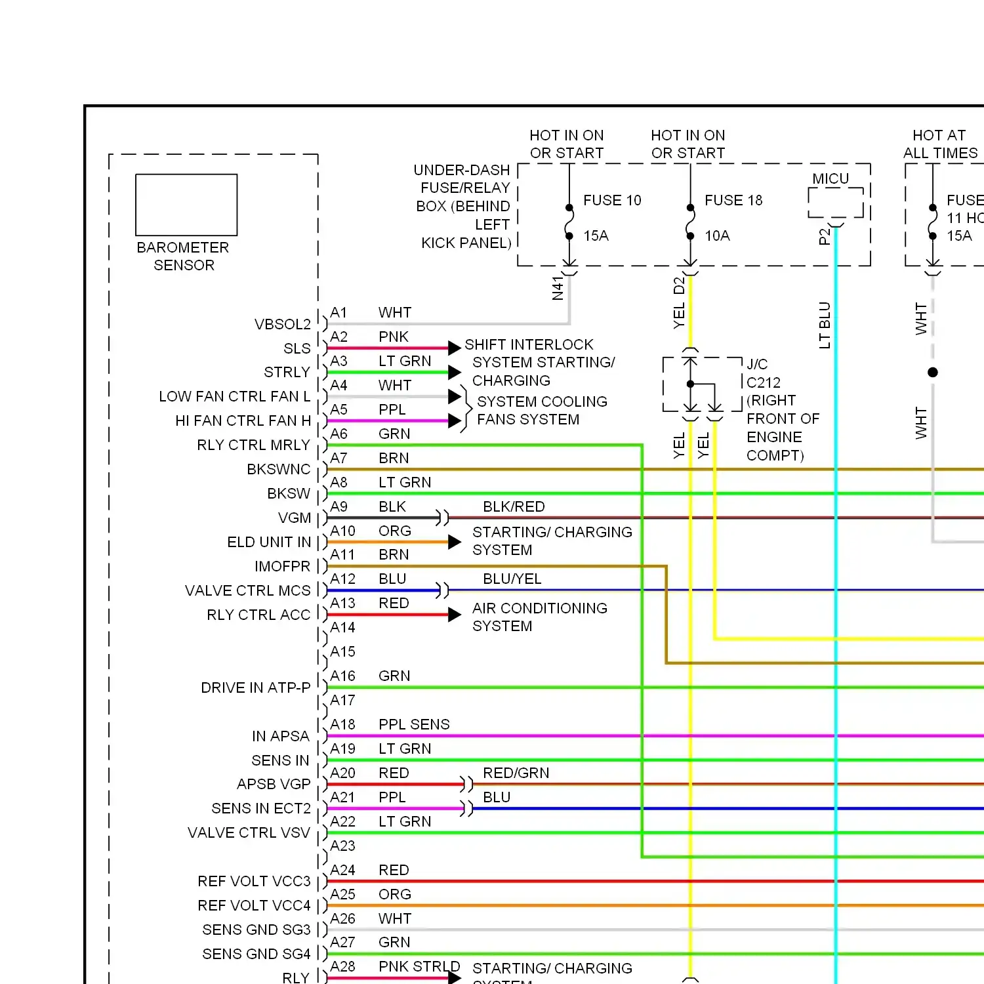The width and height of the screenshot is (984, 984).
Task: Click the A3 LT GRN wire arrow
Action: (x=455, y=373)
